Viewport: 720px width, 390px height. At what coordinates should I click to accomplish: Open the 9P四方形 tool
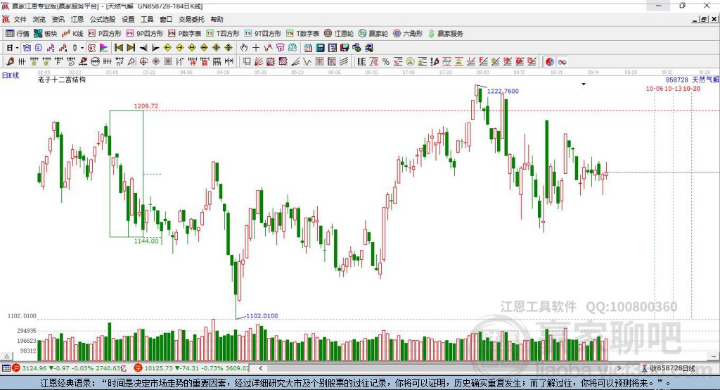(145, 34)
